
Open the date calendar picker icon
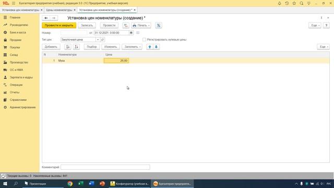click(131, 33)
